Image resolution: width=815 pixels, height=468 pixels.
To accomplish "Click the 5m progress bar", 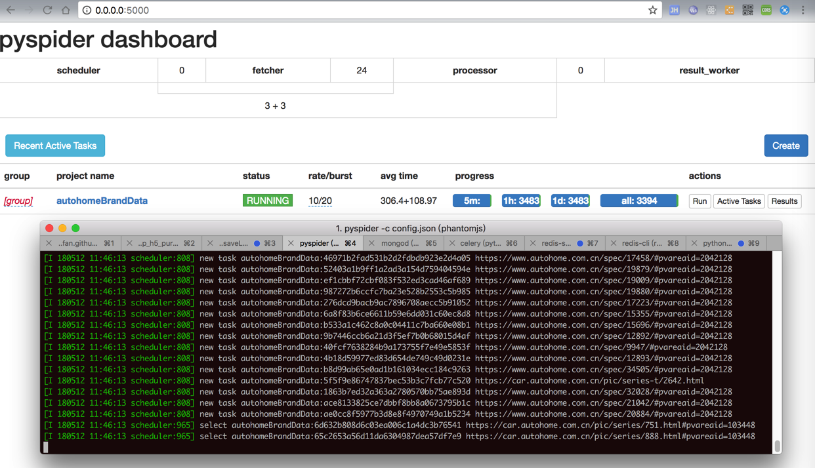I will tap(472, 201).
